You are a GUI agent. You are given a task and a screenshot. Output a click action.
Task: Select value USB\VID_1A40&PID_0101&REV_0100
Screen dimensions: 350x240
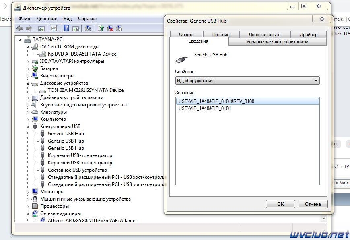(247, 101)
